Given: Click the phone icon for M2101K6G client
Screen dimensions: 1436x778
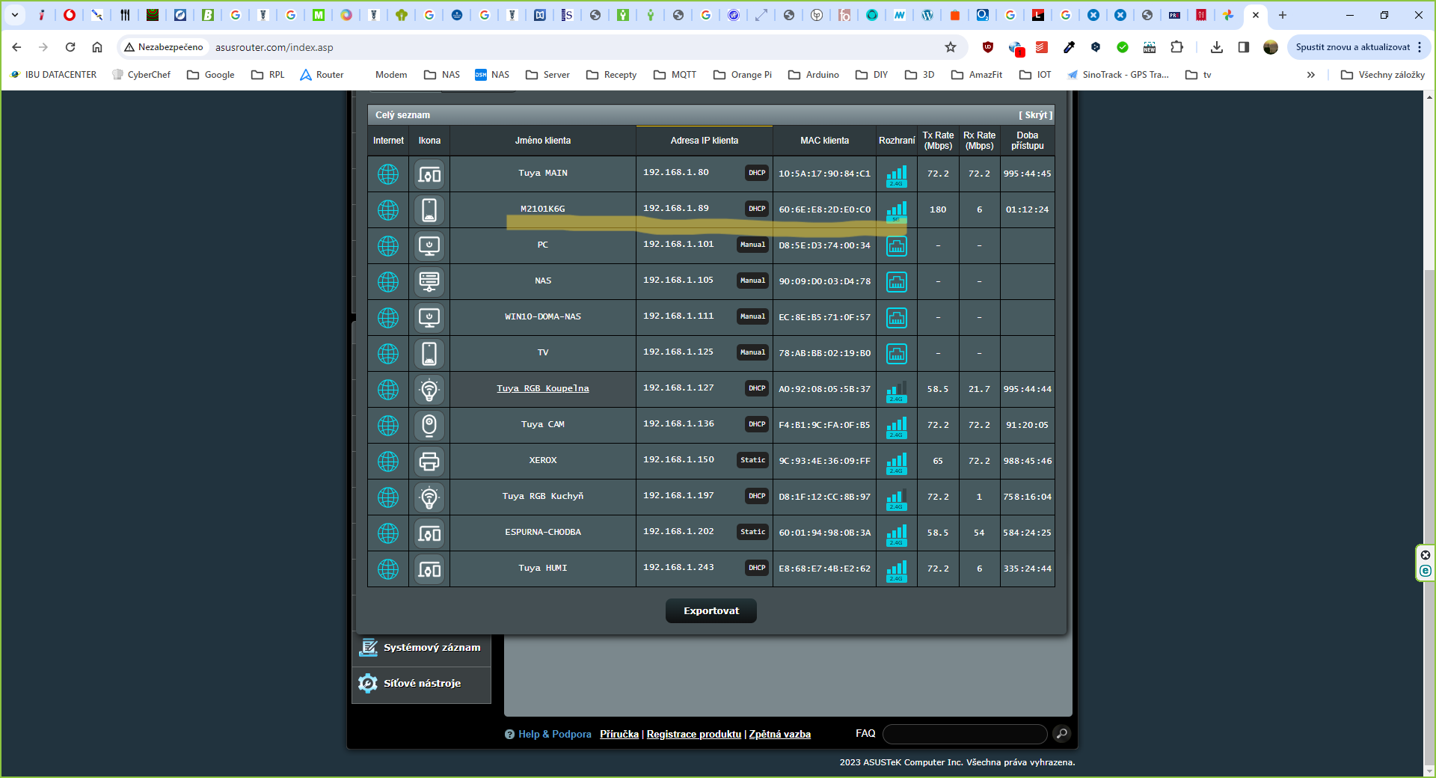Looking at the screenshot, I should click(x=429, y=209).
